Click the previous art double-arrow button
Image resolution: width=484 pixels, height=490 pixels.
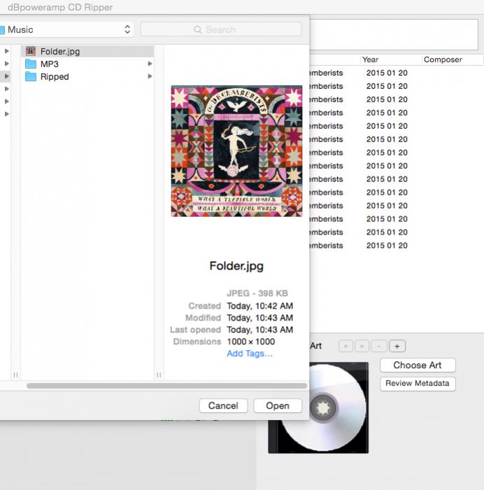click(346, 346)
